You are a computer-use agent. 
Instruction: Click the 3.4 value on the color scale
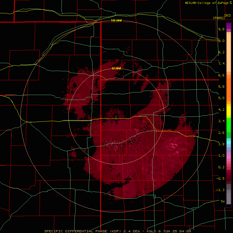[221, 121]
